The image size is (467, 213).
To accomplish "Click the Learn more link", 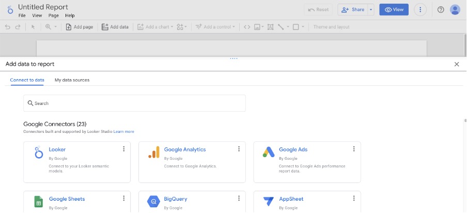I will pos(123,131).
